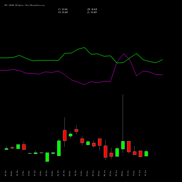Select the '22 Dec' date label
Screen dimensions: 182x182
click(46, 173)
